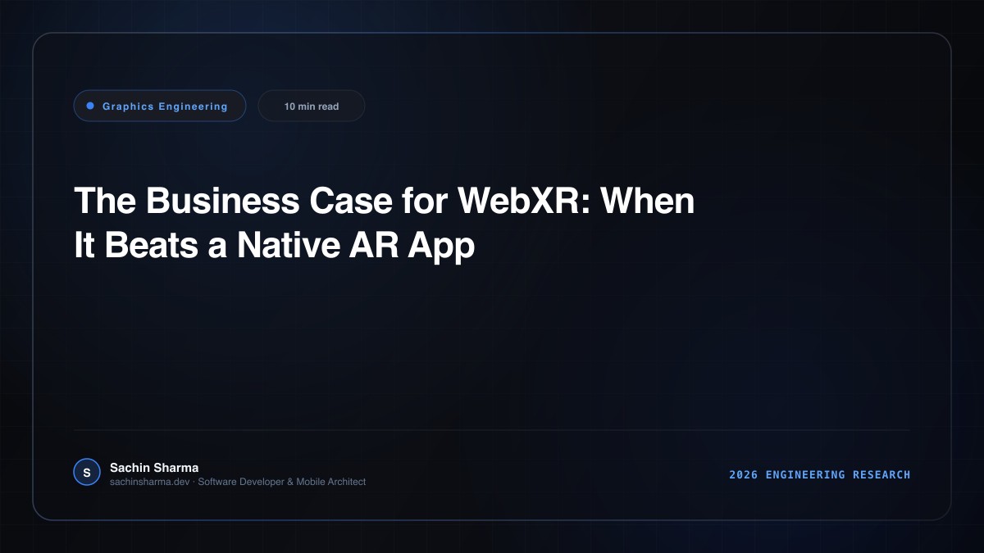Click the 10 min read badge
The height and width of the screenshot is (553, 984).
312,106
